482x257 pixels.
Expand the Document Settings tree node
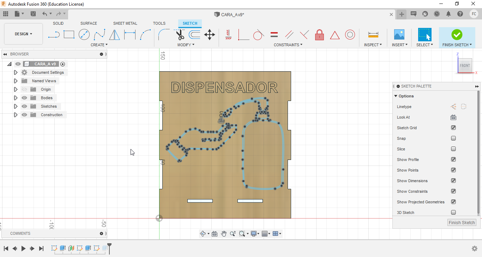[16, 72]
